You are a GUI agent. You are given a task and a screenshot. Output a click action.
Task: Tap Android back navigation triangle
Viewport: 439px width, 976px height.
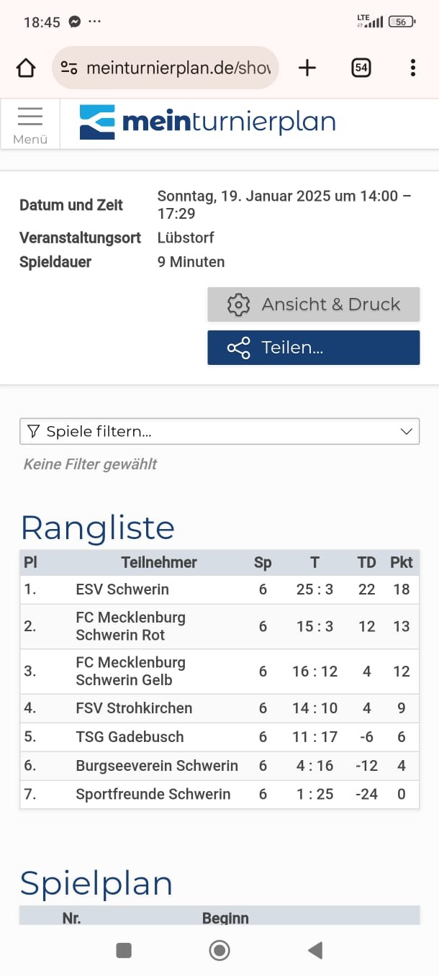(315, 950)
